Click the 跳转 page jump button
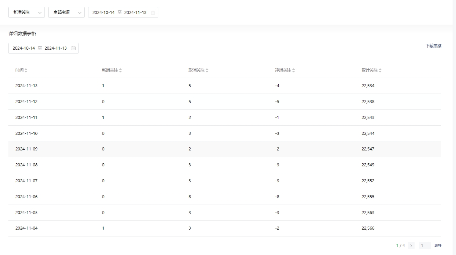 tap(438, 246)
